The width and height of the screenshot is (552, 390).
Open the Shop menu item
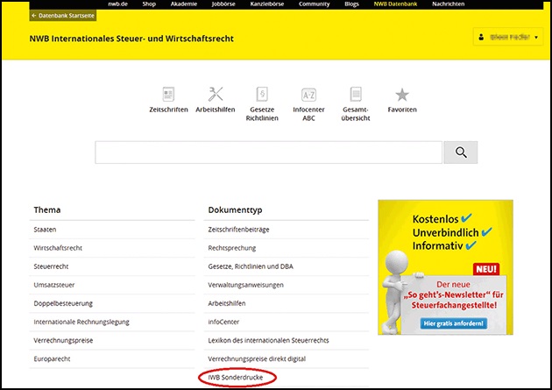coord(149,4)
